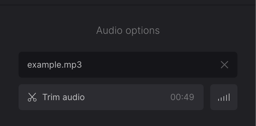Viewport: 256px width, 126px height.
Task: Click the trim length timestamp 00:49
Action: click(182, 97)
